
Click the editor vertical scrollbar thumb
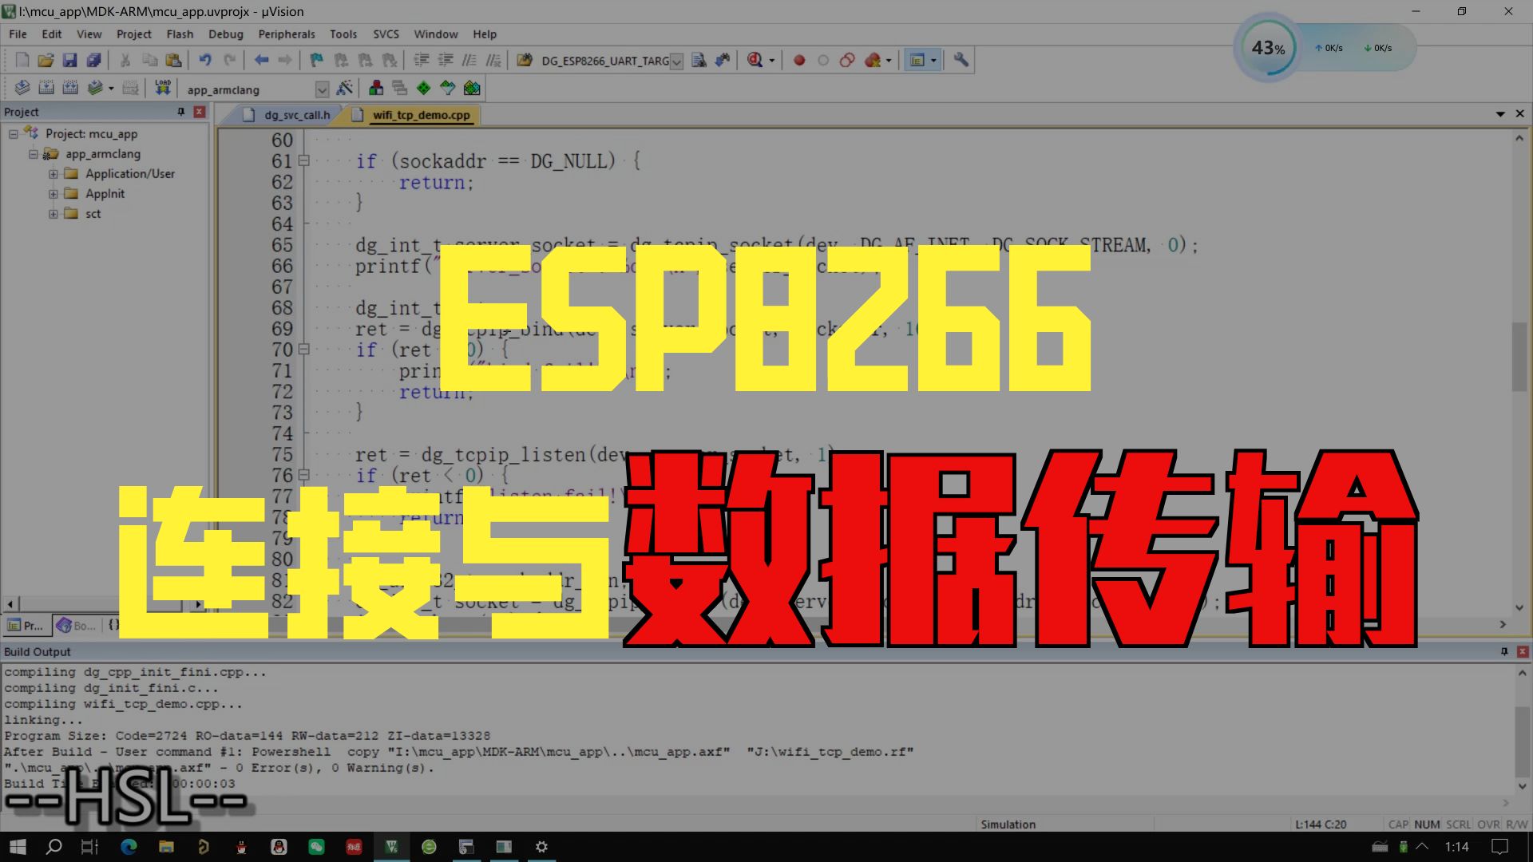tap(1519, 357)
